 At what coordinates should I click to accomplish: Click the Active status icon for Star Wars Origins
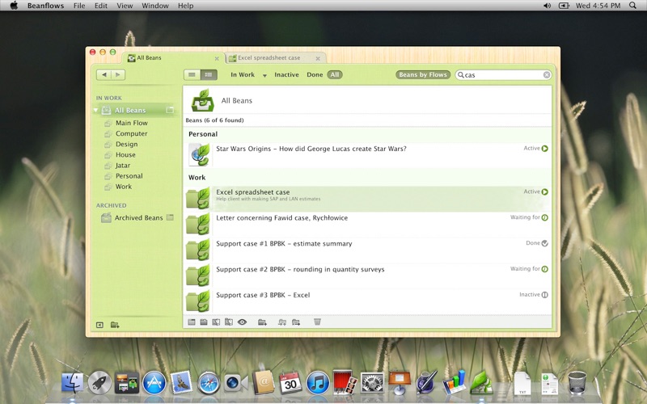pos(544,149)
